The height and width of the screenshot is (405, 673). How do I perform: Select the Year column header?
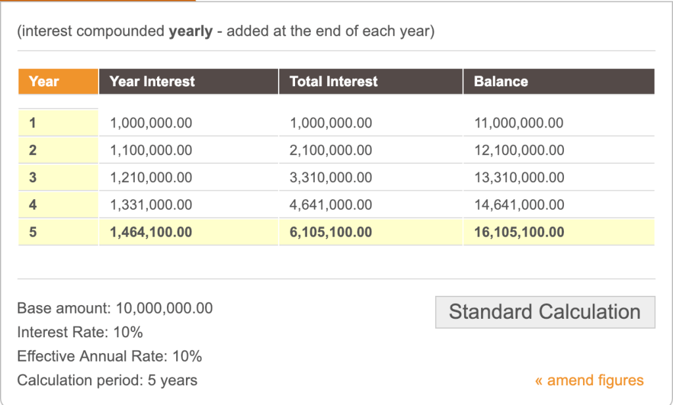(x=44, y=82)
